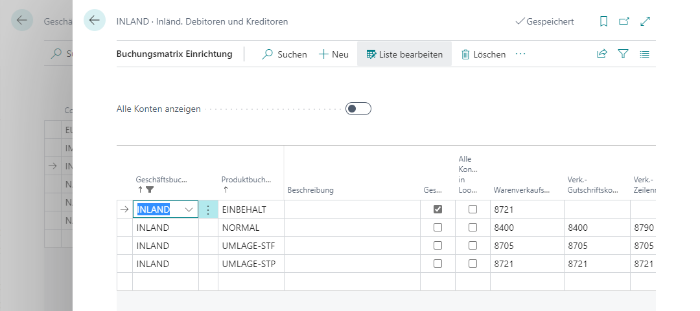Click the share icon in the toolbar
The width and height of the screenshot is (700, 311).
click(x=602, y=54)
